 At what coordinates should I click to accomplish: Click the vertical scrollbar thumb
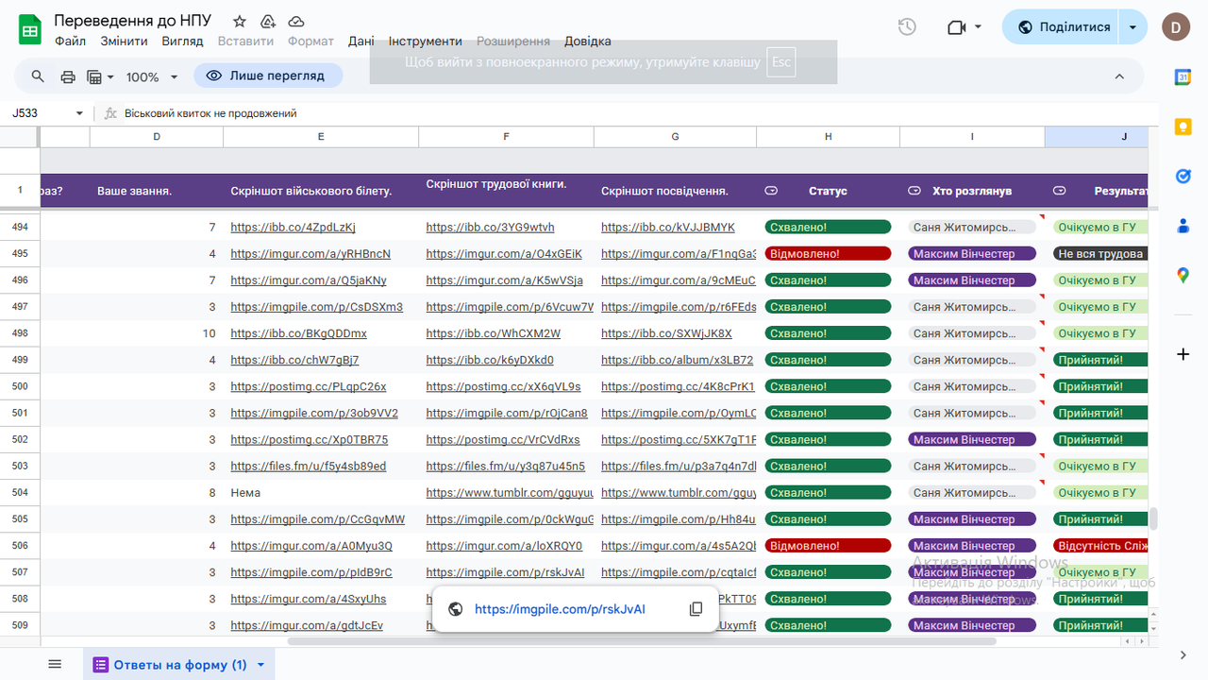click(1152, 519)
